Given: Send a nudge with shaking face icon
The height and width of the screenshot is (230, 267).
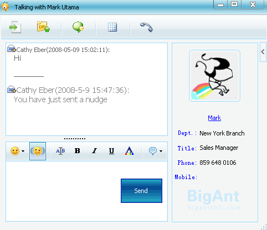Looking at the screenshot, I should 38,151.
